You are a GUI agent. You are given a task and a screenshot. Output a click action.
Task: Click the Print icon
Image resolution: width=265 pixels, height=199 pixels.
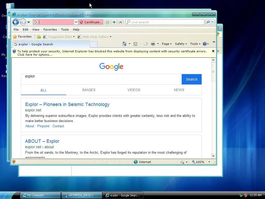coord(153,44)
